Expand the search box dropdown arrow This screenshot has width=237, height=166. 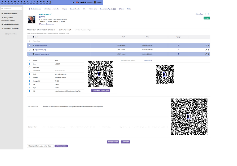[x=21, y=9]
